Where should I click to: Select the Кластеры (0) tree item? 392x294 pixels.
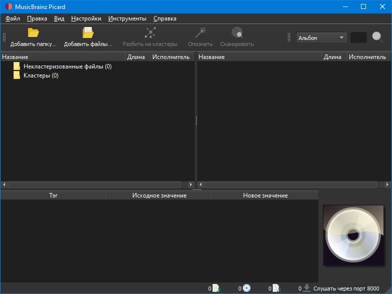41,75
